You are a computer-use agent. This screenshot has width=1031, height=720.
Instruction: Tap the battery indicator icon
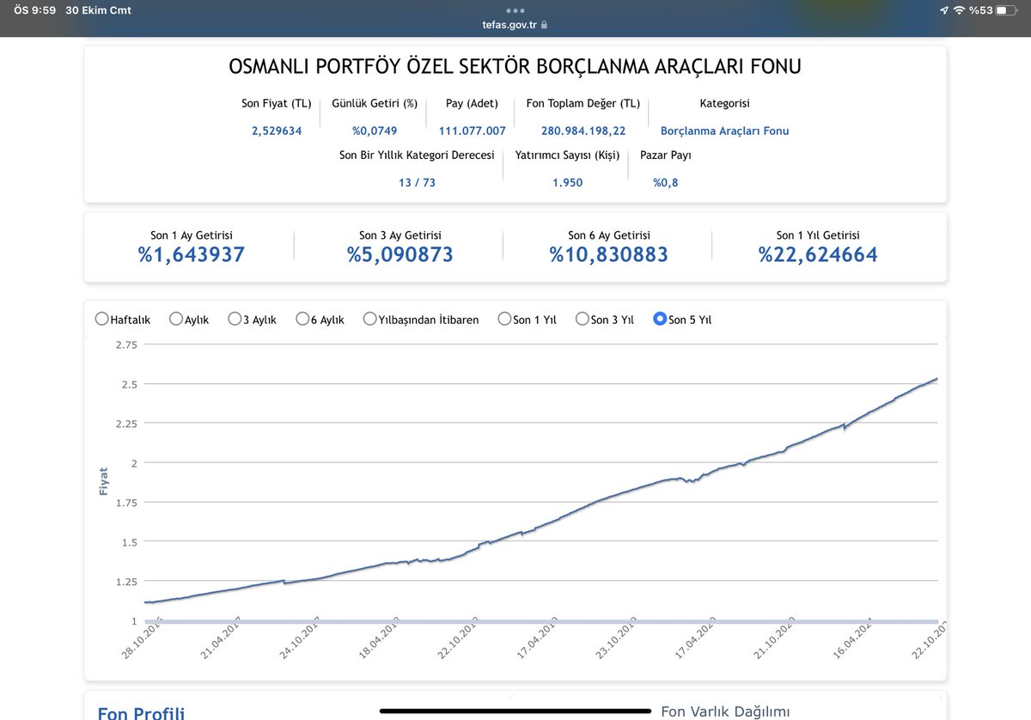click(1007, 10)
